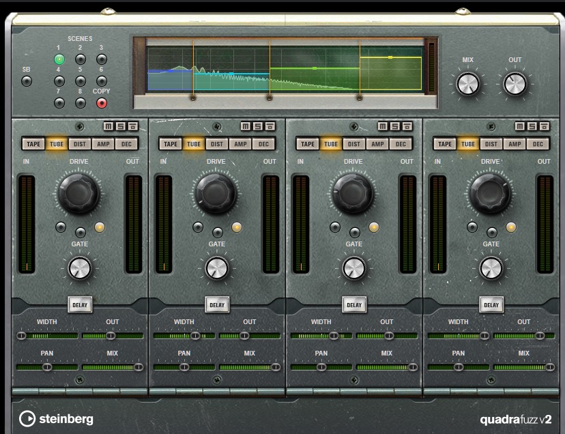
Task: Click the red COPY scene button
Action: pyautogui.click(x=102, y=103)
